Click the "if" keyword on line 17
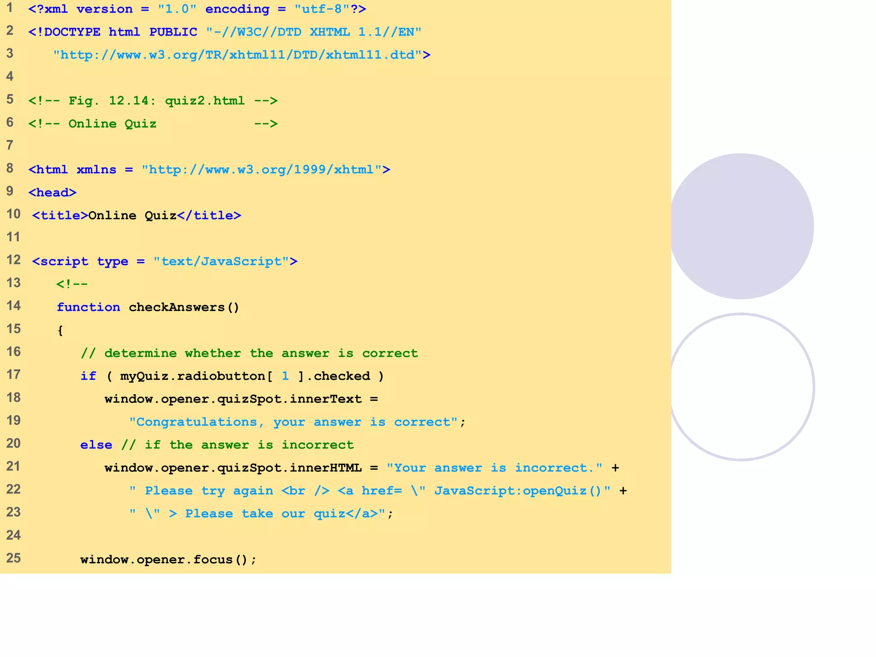 (x=89, y=376)
